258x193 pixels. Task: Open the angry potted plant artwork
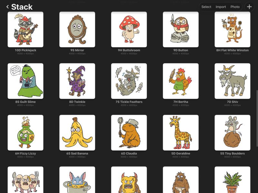232,180
